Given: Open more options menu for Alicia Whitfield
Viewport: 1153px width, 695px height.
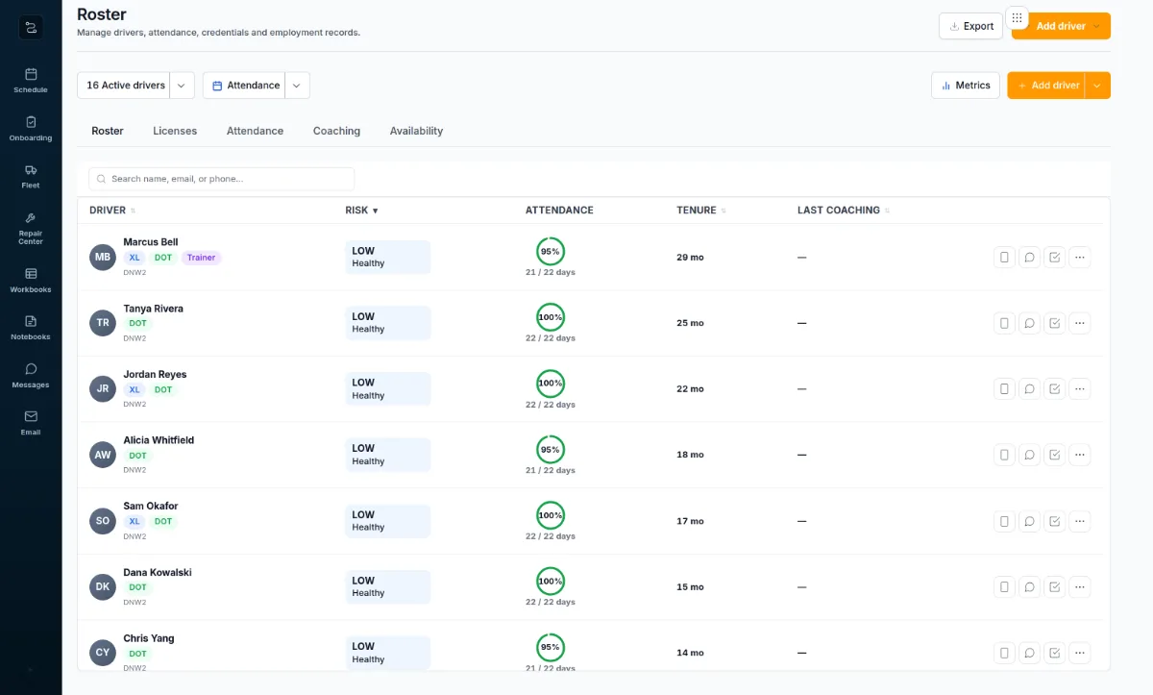Looking at the screenshot, I should (x=1080, y=455).
